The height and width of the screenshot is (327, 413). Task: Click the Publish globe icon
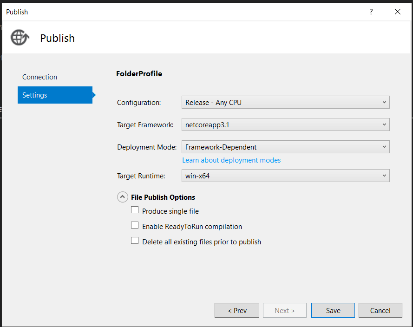coord(19,38)
